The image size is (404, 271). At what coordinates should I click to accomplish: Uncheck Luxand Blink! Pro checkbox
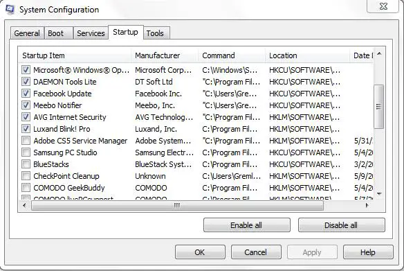click(x=26, y=129)
